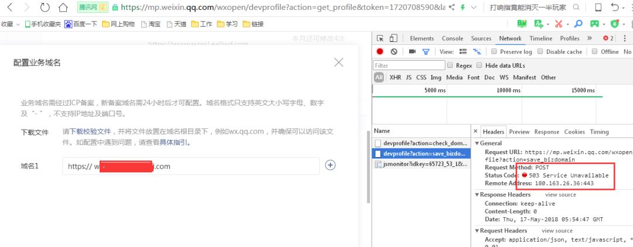
Task: Click the red error count badge
Action: pyautogui.click(x=608, y=38)
